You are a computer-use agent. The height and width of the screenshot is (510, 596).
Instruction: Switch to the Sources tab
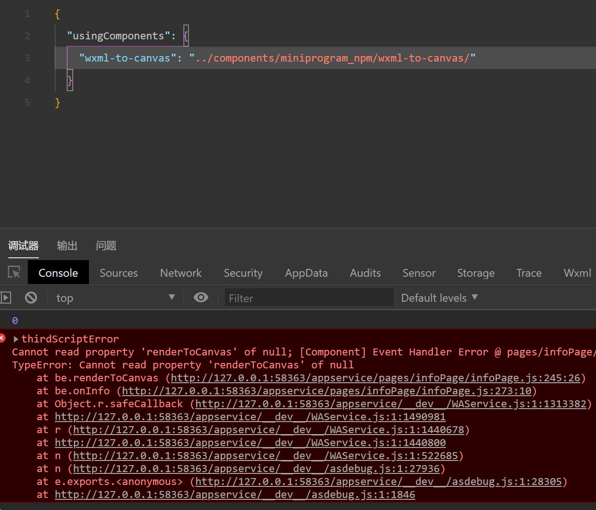point(119,273)
